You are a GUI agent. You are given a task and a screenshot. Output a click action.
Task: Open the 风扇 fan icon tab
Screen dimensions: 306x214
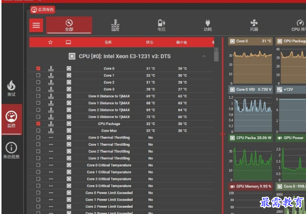tap(254, 25)
